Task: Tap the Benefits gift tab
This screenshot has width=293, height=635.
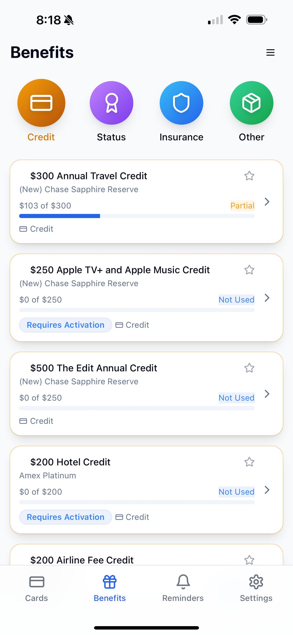Action: [110, 588]
